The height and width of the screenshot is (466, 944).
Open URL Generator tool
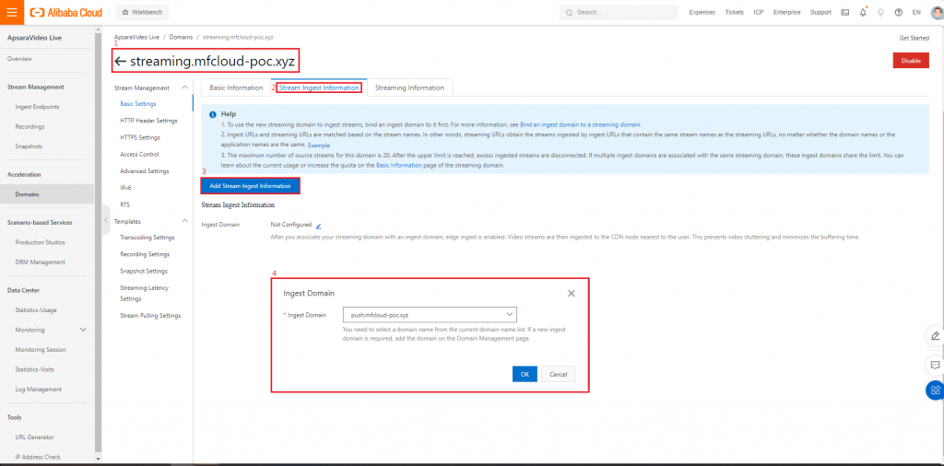point(34,437)
